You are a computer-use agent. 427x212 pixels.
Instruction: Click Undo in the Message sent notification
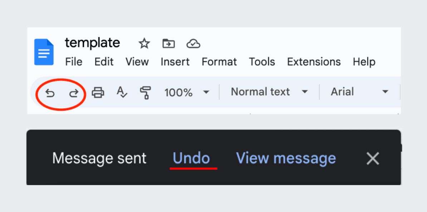click(x=191, y=158)
